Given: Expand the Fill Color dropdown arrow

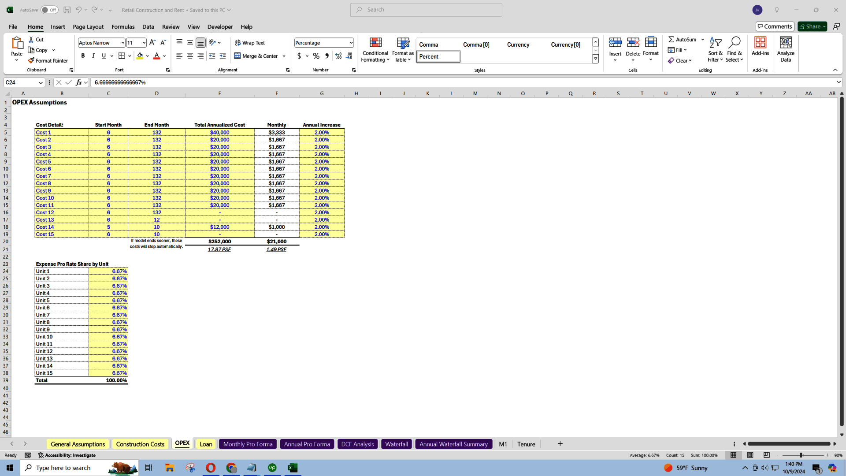Looking at the screenshot, I should click(x=148, y=56).
